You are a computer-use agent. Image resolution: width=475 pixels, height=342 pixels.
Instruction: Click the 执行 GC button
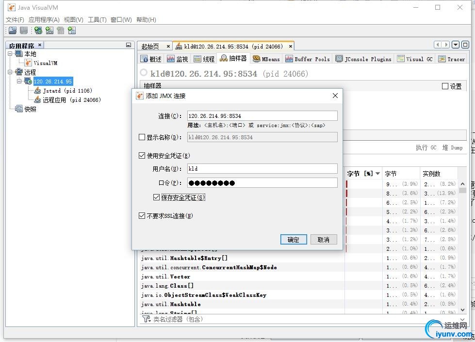(x=426, y=147)
